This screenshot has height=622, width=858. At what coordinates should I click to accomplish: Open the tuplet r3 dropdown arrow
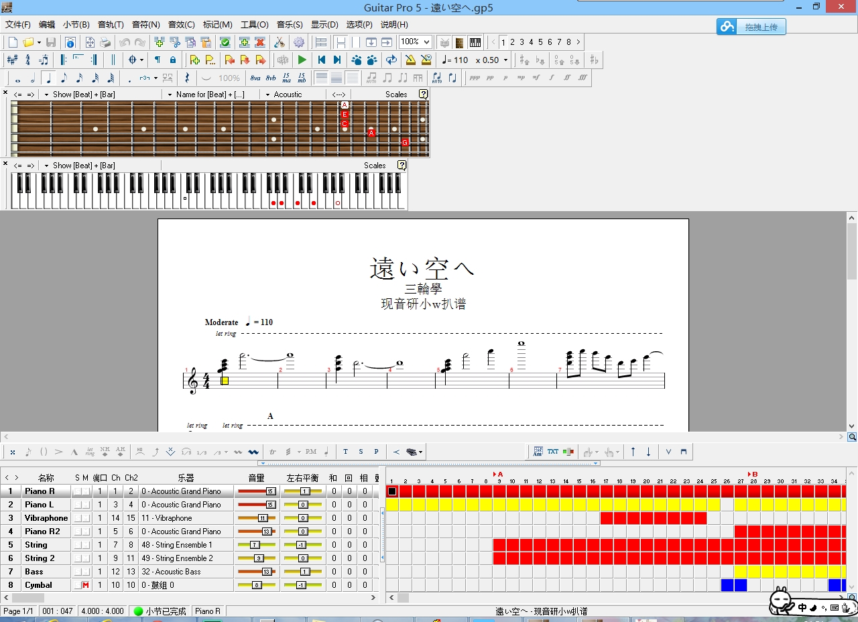156,78
